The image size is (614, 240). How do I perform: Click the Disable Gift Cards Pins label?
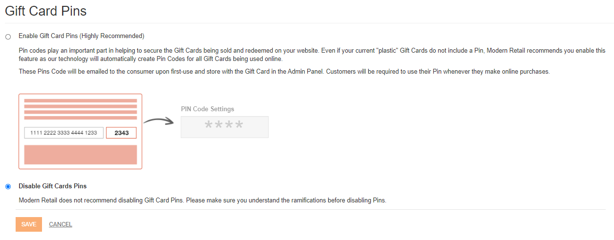[x=53, y=186]
